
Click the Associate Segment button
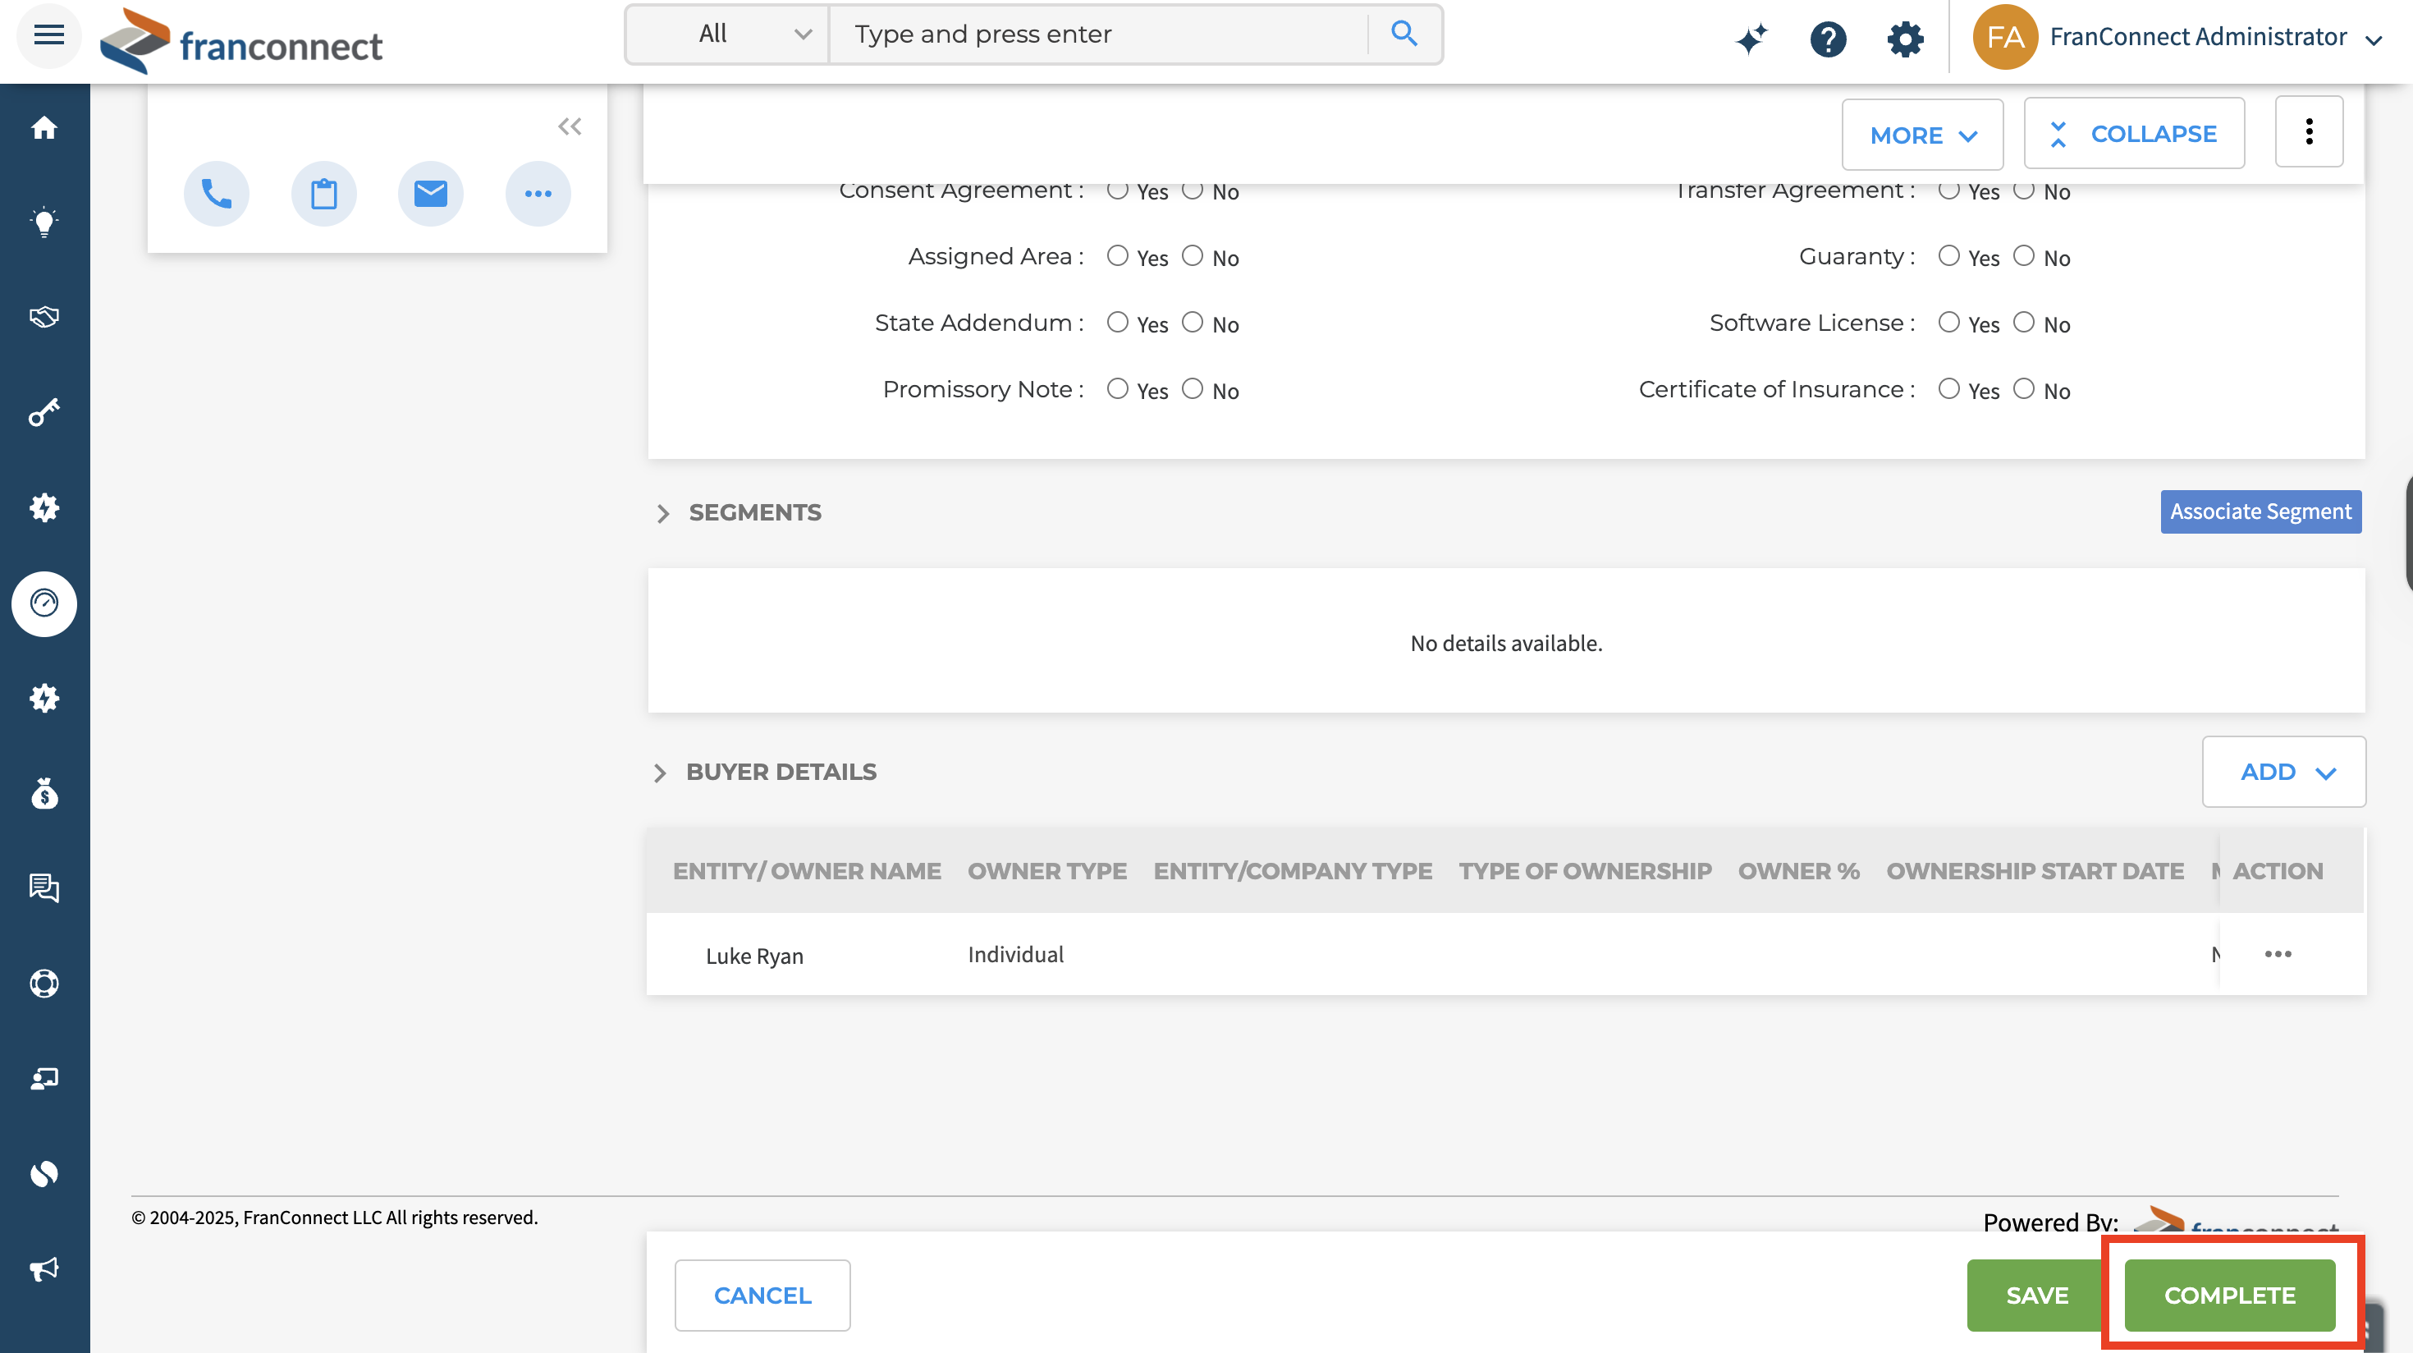[2260, 511]
